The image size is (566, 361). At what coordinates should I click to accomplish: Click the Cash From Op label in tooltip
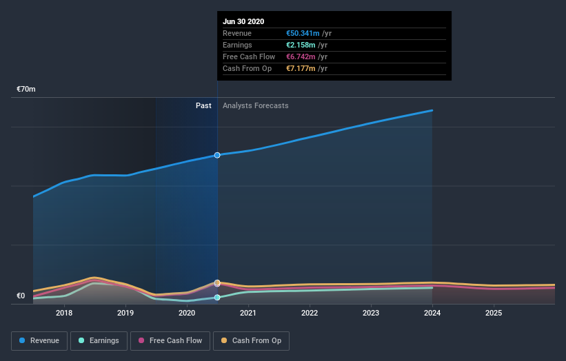pos(247,68)
